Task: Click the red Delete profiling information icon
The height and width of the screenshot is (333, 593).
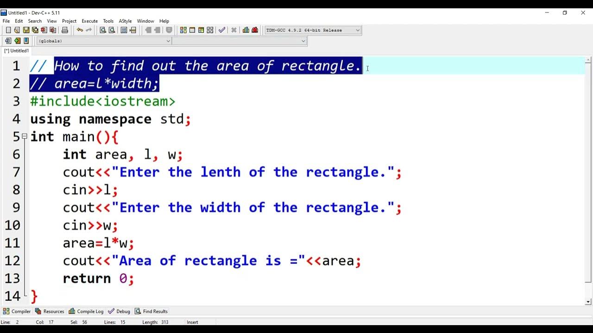Action: [x=255, y=30]
